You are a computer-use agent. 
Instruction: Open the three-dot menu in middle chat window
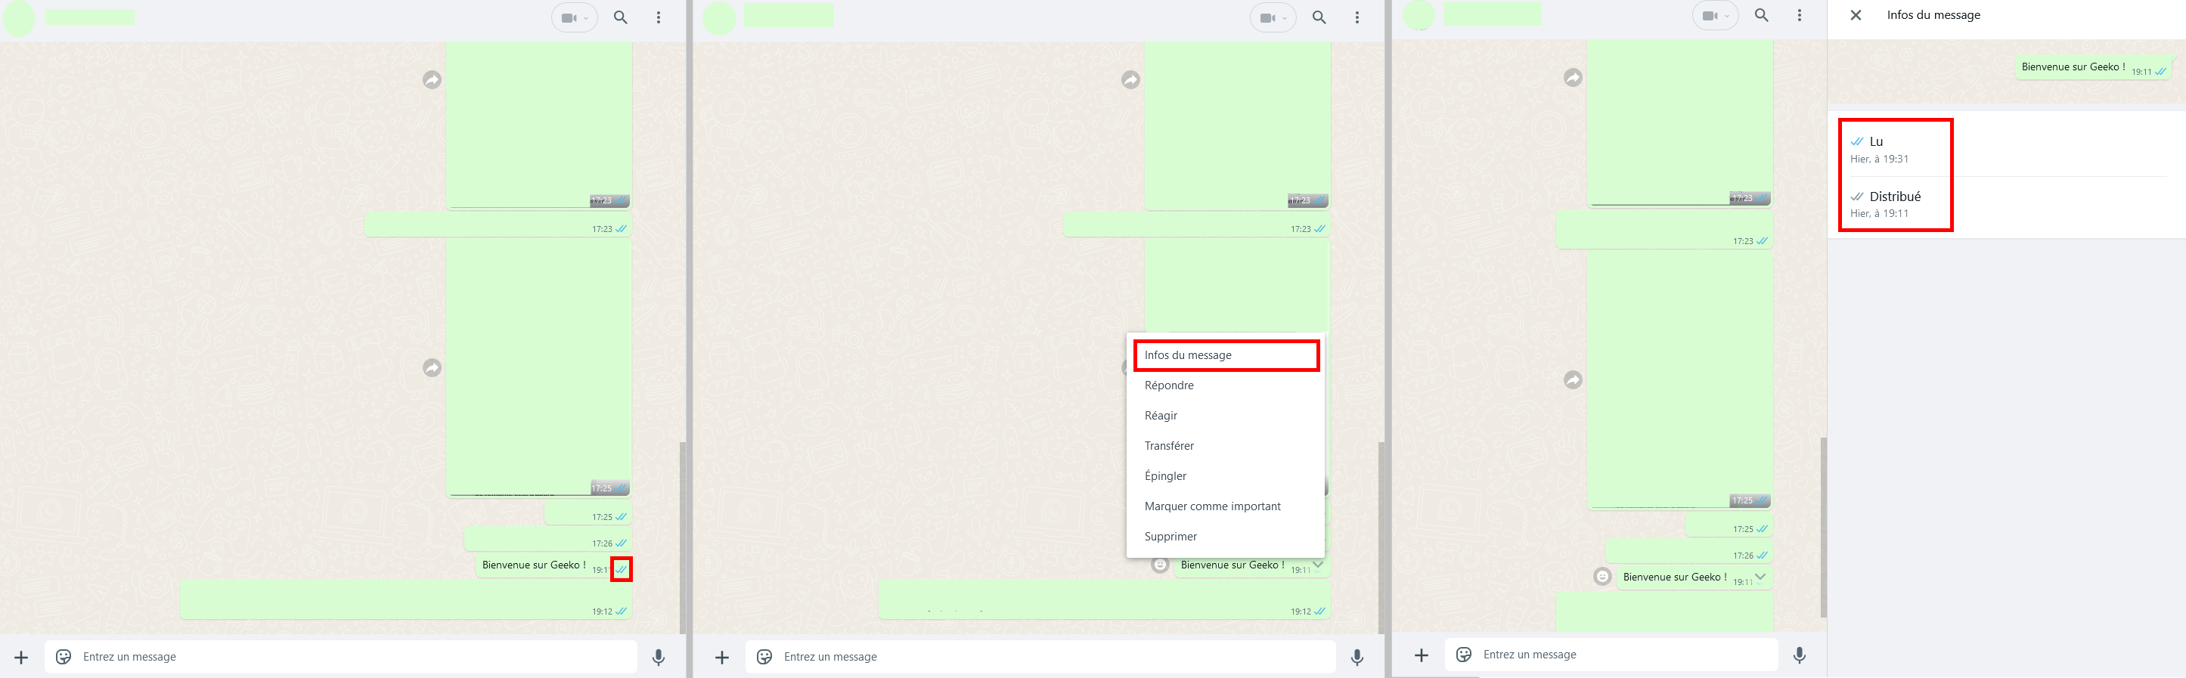pos(1357,17)
